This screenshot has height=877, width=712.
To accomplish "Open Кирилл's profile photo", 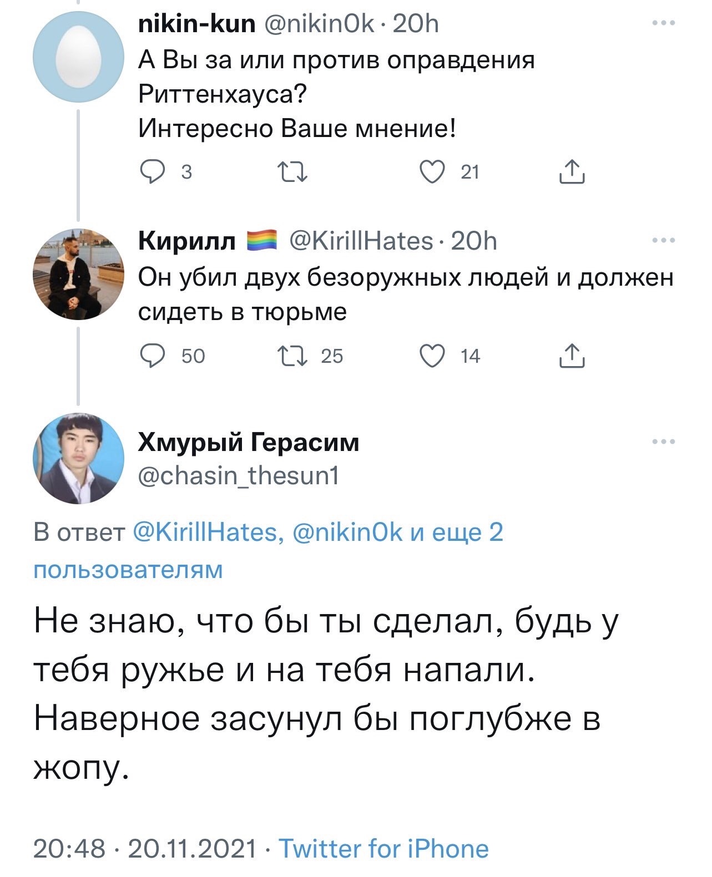I will 78,274.
